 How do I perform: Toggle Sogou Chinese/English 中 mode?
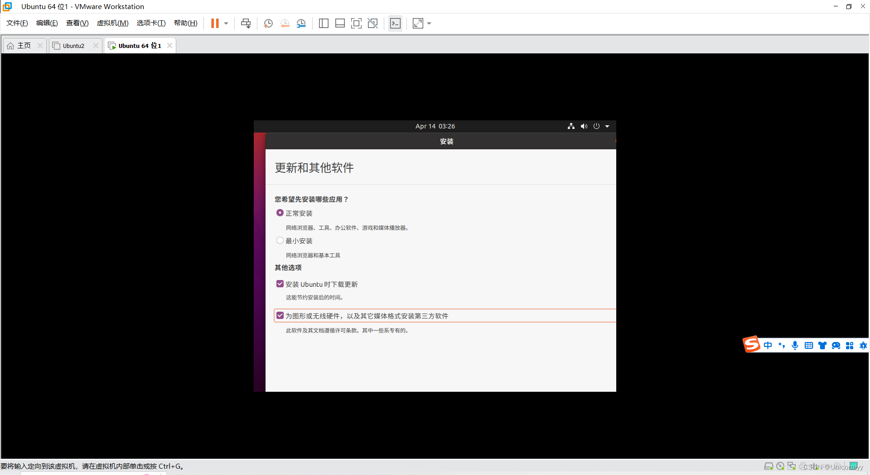(768, 346)
